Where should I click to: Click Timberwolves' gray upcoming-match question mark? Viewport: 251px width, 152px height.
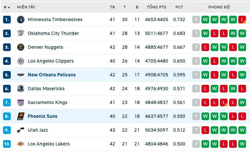[196, 20]
